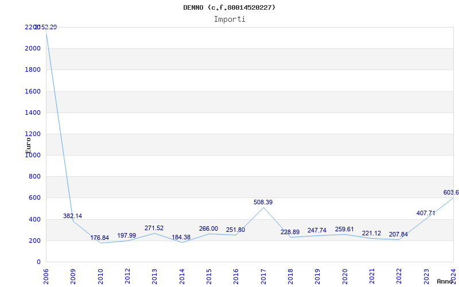This screenshot has height=287, width=459.
Task: Click the 200 y-axis value
Action: (x=34, y=241)
